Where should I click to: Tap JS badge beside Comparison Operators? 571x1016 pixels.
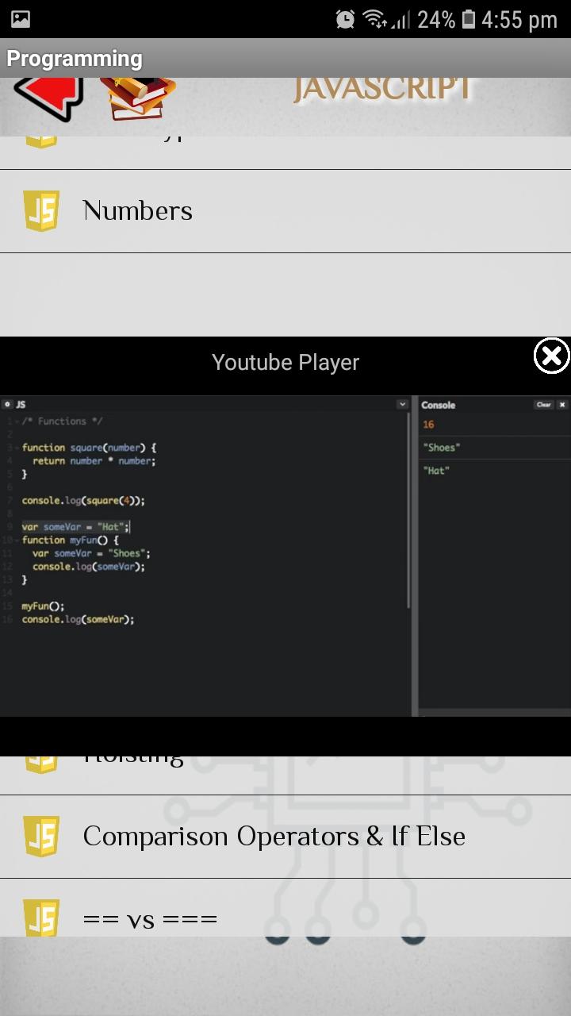pos(42,837)
